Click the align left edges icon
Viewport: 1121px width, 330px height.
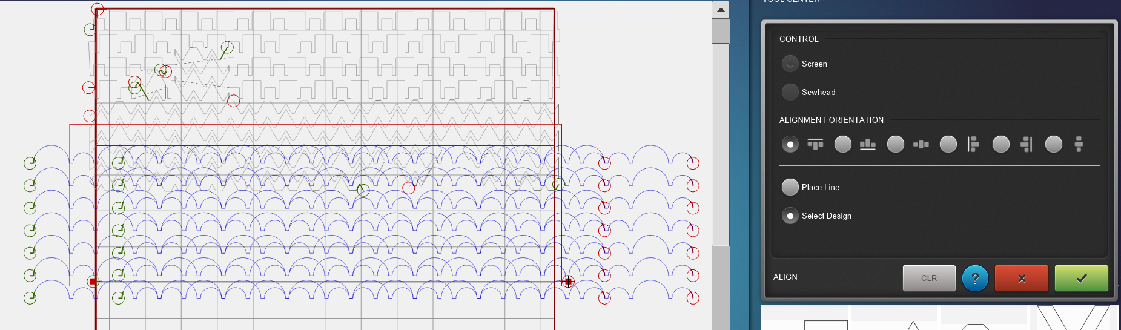coord(973,144)
